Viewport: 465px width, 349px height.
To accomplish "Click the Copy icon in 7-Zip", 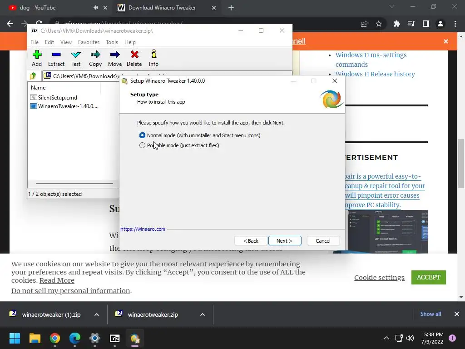I will tap(95, 58).
